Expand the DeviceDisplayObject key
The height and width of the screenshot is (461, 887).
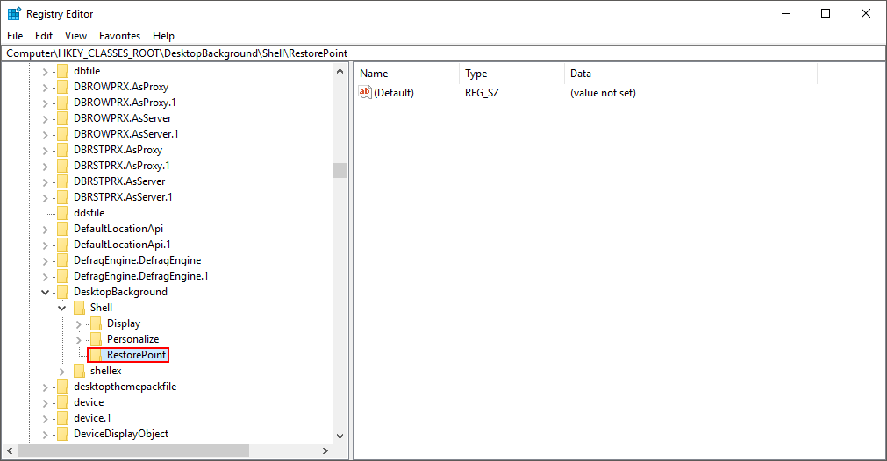(x=46, y=435)
